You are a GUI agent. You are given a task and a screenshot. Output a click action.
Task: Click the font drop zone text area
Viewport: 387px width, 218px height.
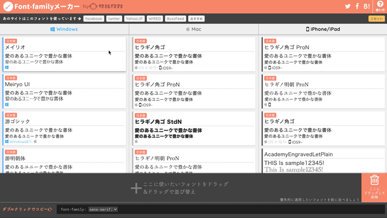186,188
